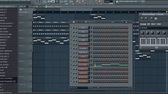Screen dimensions: 168x94
Task: Close the browser panel with X
Action: (16, 7)
